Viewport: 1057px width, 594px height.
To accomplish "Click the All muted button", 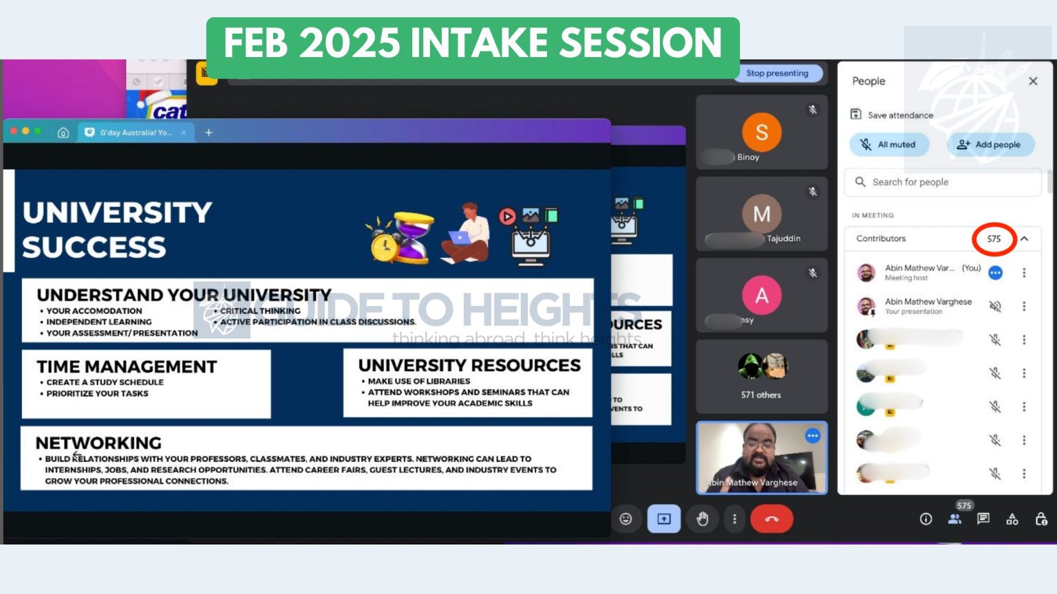I will tap(889, 144).
